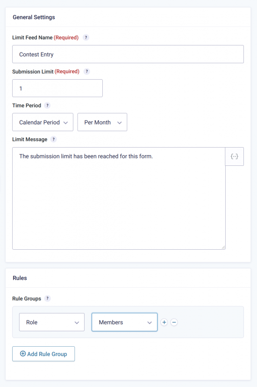This screenshot has height=387, width=257.
Task: Click the Add Rule Group button
Action: (x=43, y=354)
